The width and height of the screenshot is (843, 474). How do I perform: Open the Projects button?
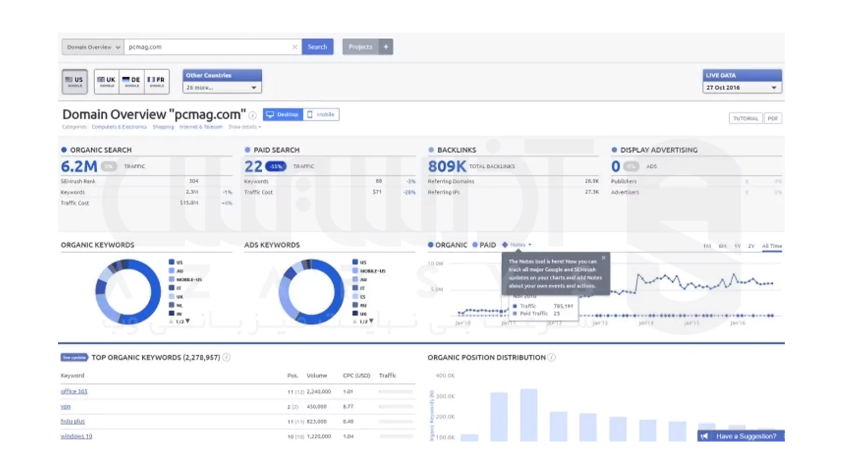click(360, 47)
